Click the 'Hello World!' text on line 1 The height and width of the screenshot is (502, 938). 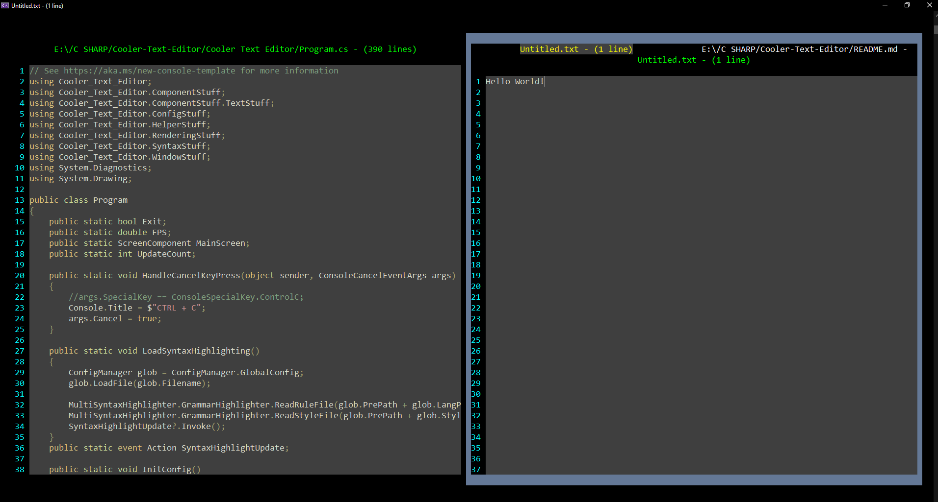(x=514, y=81)
